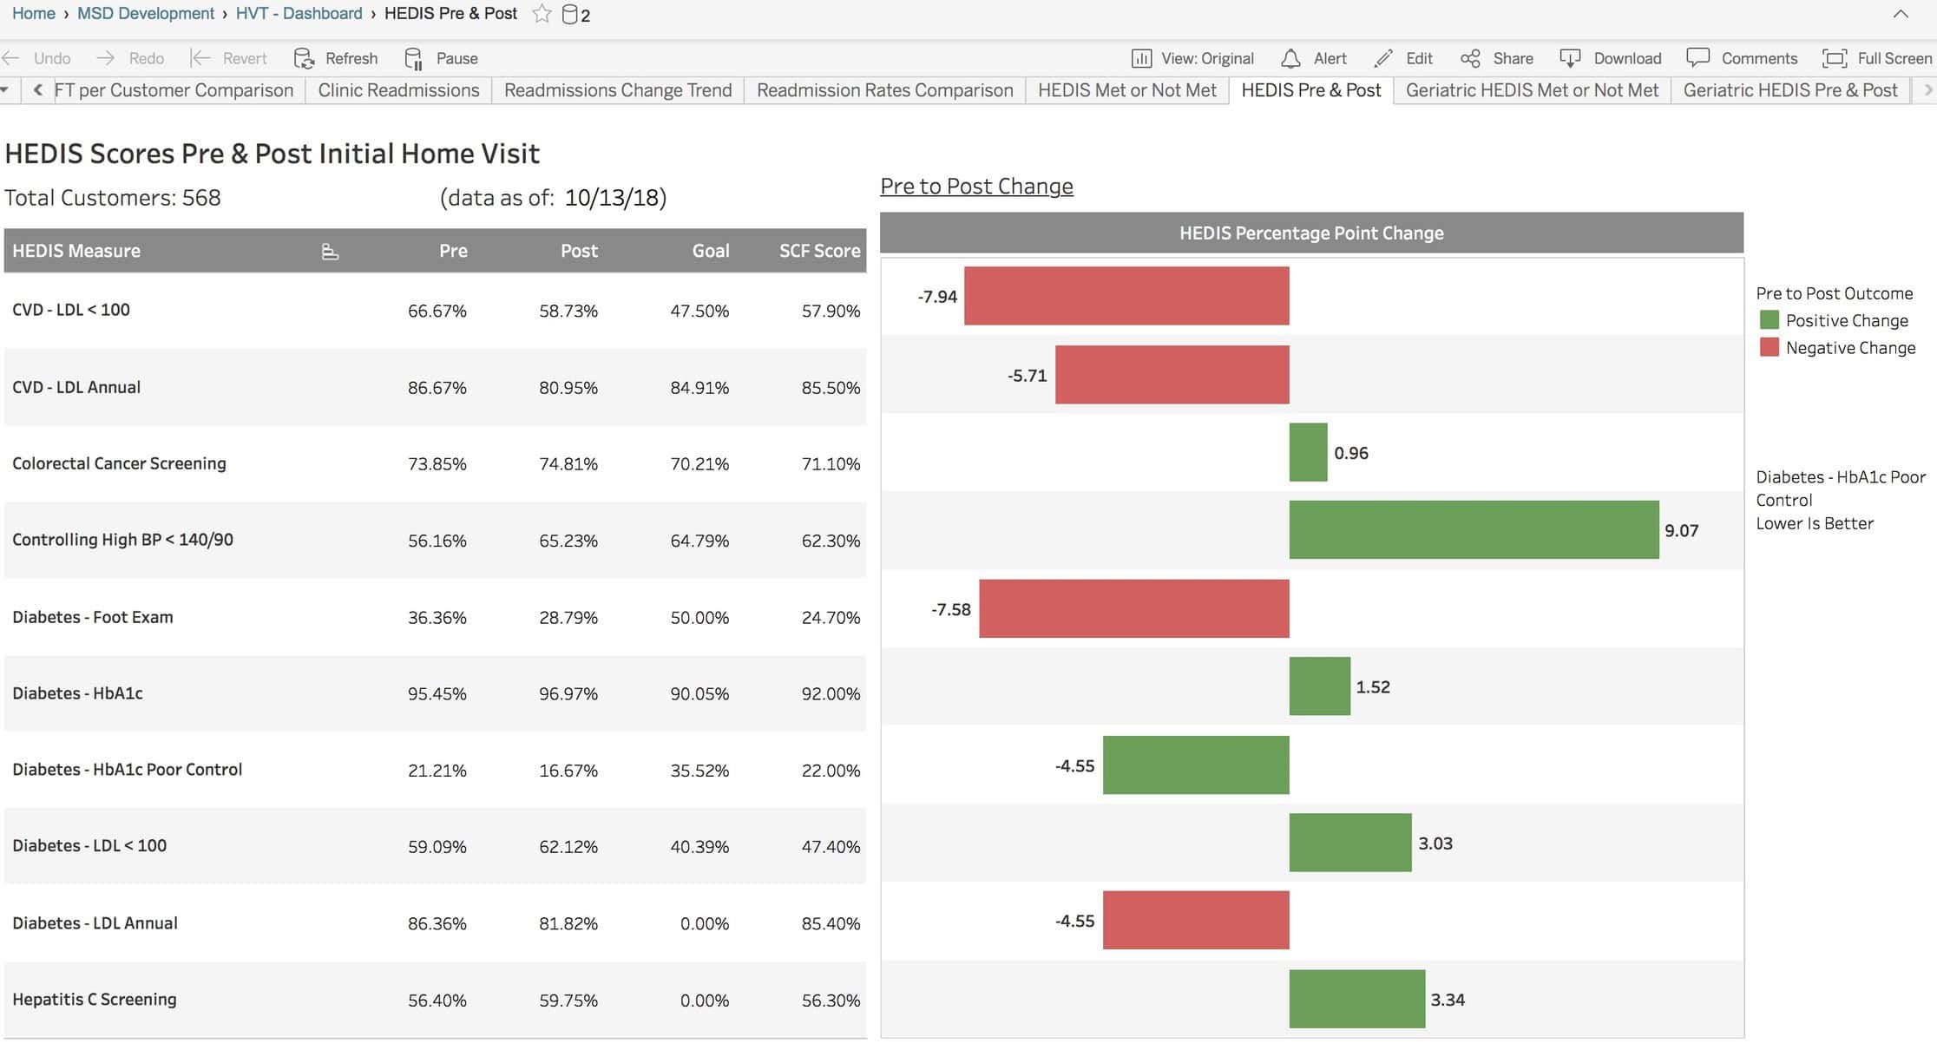Switch to the Clinic Readmissions tab
Screen dimensions: 1937x1050
click(398, 90)
